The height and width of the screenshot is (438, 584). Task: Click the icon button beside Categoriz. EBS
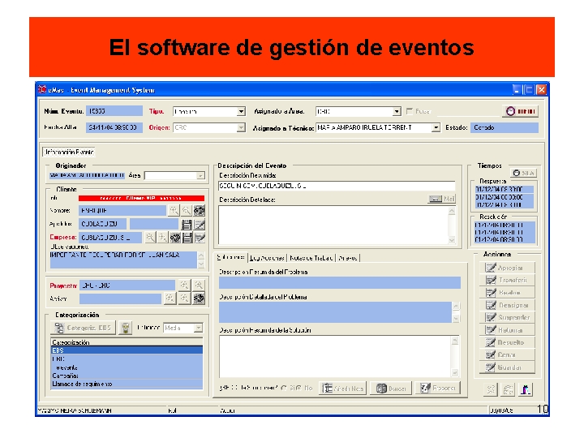pyautogui.click(x=126, y=328)
